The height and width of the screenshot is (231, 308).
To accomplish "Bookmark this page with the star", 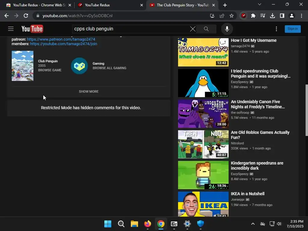I will point(232,16).
